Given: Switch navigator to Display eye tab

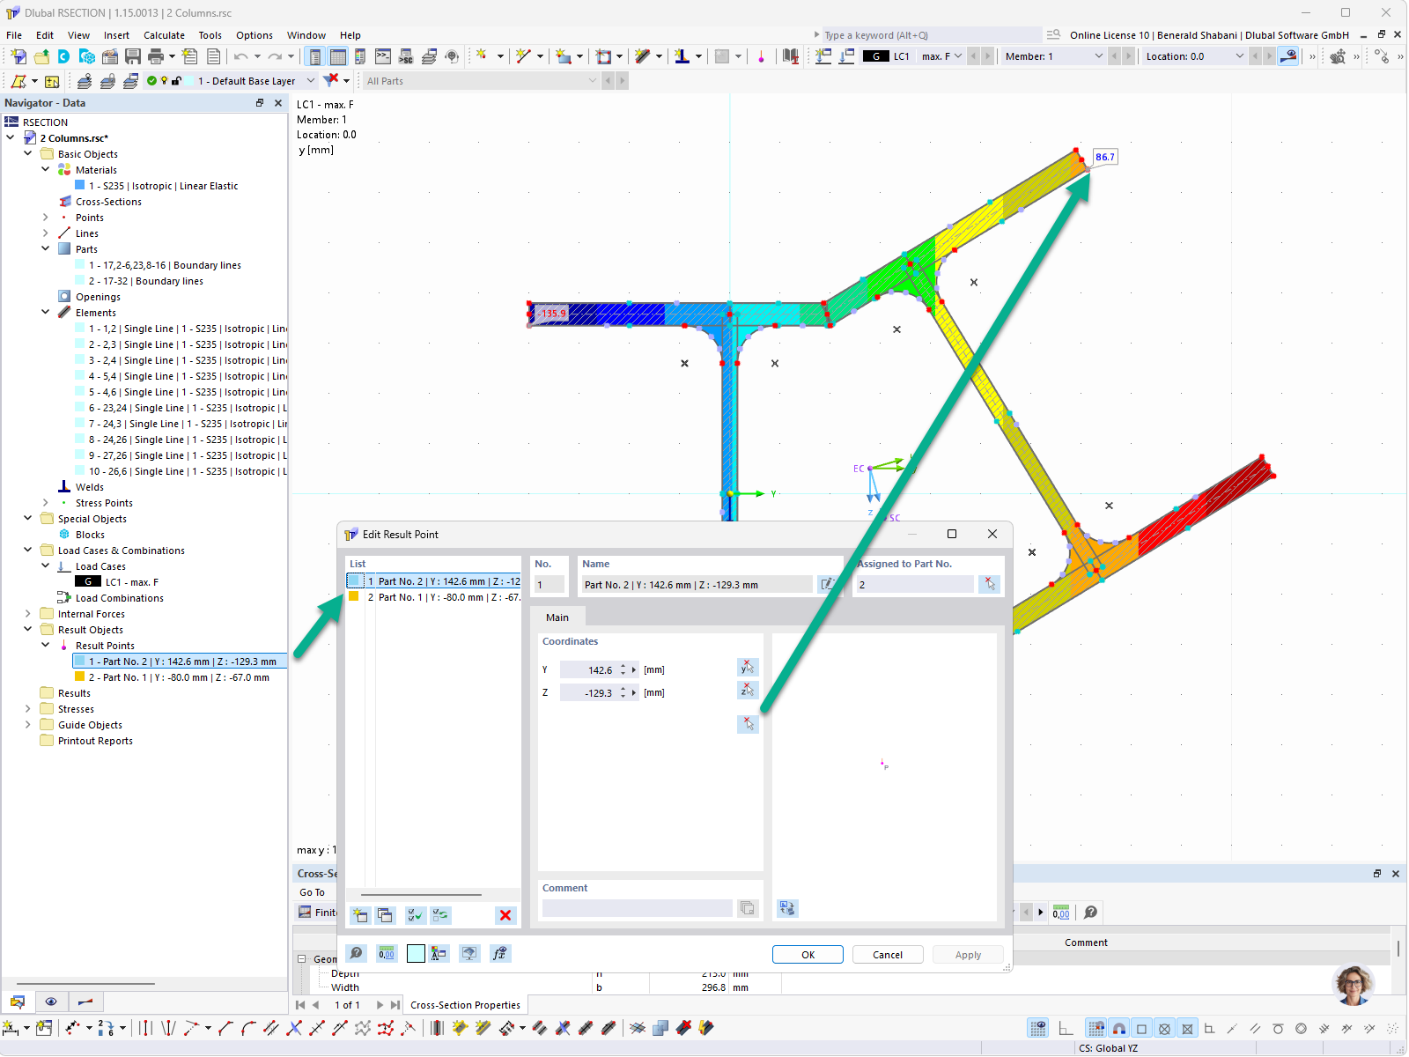Looking at the screenshot, I should 51,1002.
